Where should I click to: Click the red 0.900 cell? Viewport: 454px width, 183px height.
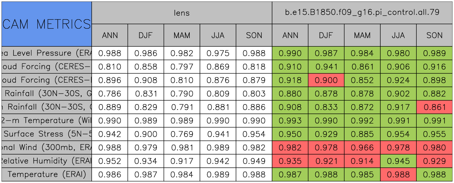tap(326, 80)
